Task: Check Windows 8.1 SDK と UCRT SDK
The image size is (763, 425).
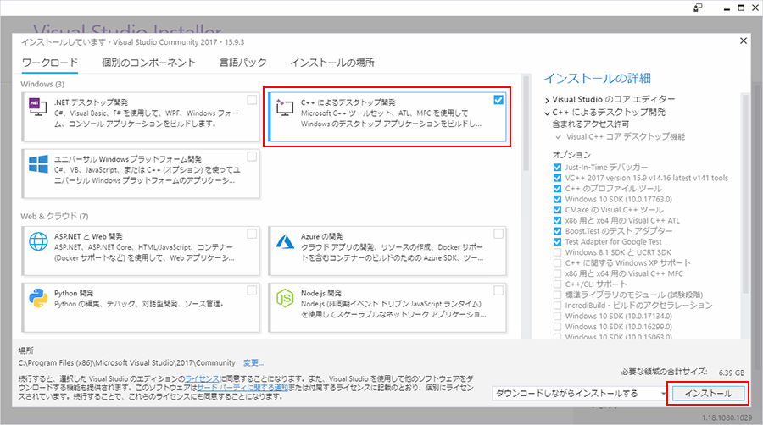Action: pos(557,252)
